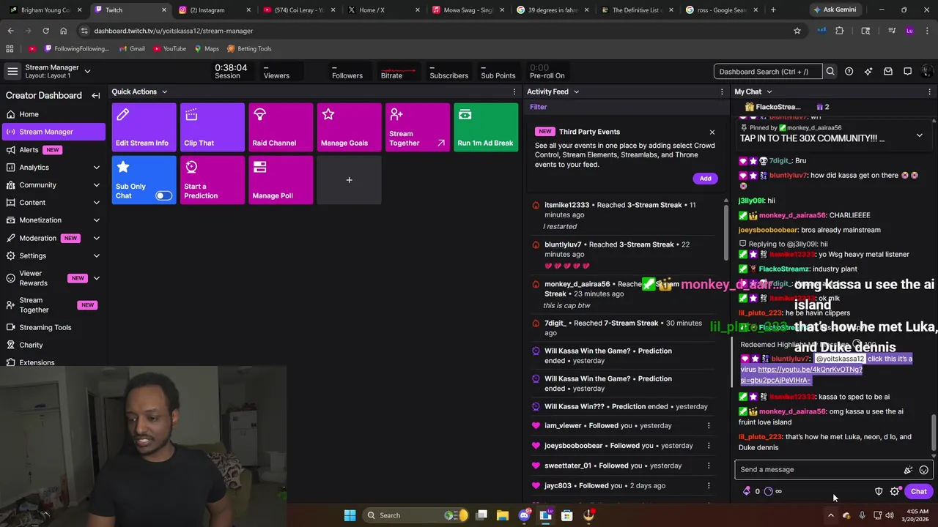The width and height of the screenshot is (938, 527).
Task: Open Quick Actions panel three-dot menu
Action: click(513, 91)
